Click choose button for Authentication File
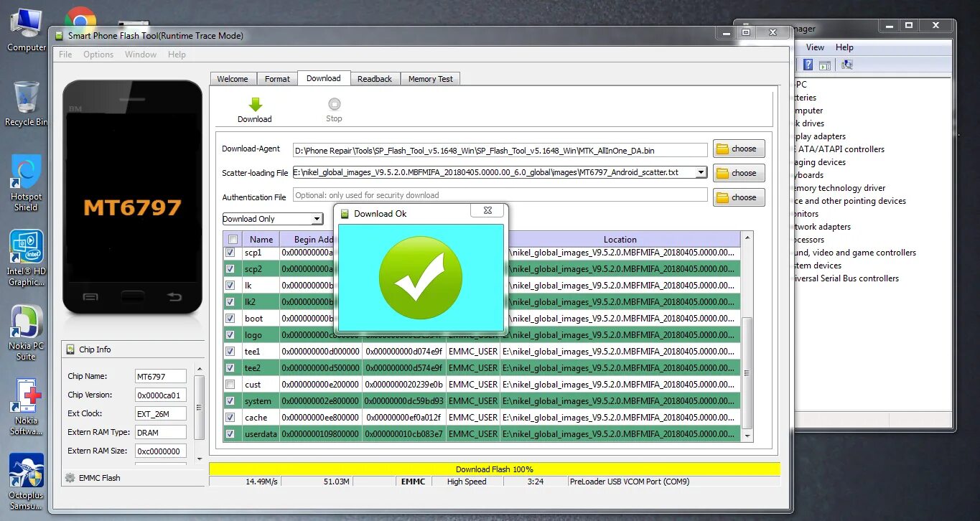Viewport: 980px width, 521px height. point(739,197)
